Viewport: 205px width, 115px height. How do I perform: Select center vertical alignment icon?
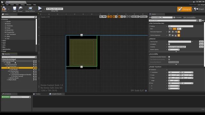pyautogui.click(x=173, y=35)
